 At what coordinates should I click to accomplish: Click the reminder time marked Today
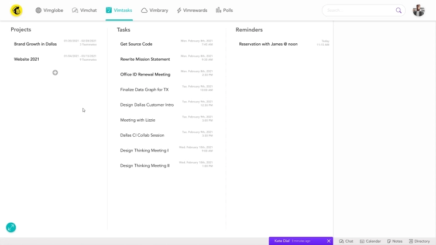323,43
